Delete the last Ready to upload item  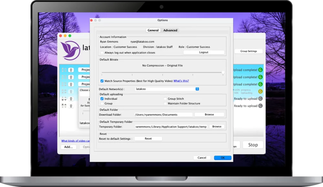pyautogui.click(x=71, y=106)
